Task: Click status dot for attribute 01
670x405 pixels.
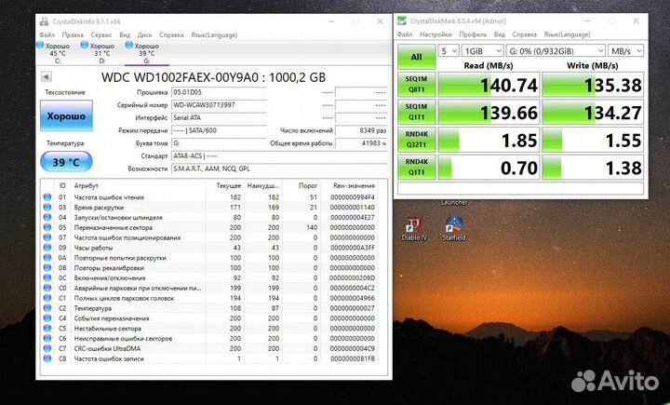Action: click(47, 197)
